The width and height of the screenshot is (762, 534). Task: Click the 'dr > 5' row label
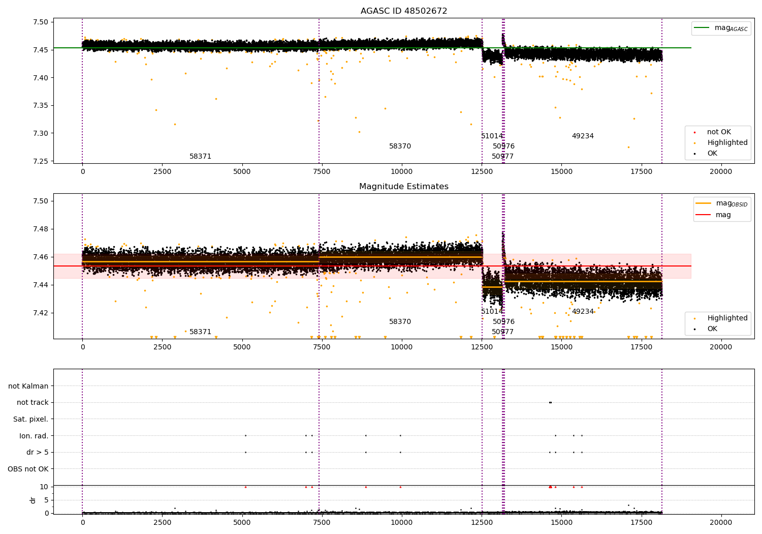coord(38,453)
